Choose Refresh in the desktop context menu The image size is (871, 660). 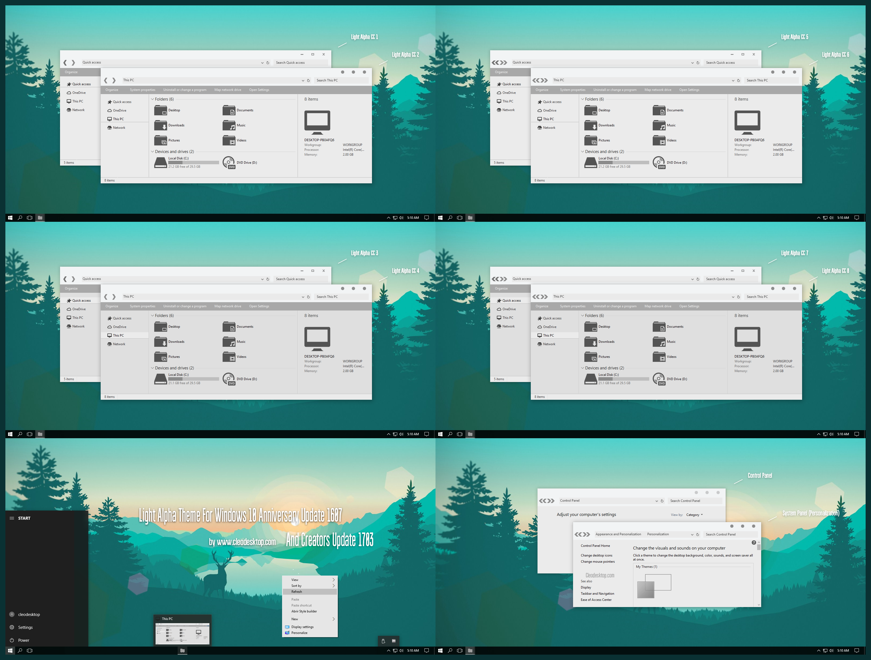[x=310, y=591]
